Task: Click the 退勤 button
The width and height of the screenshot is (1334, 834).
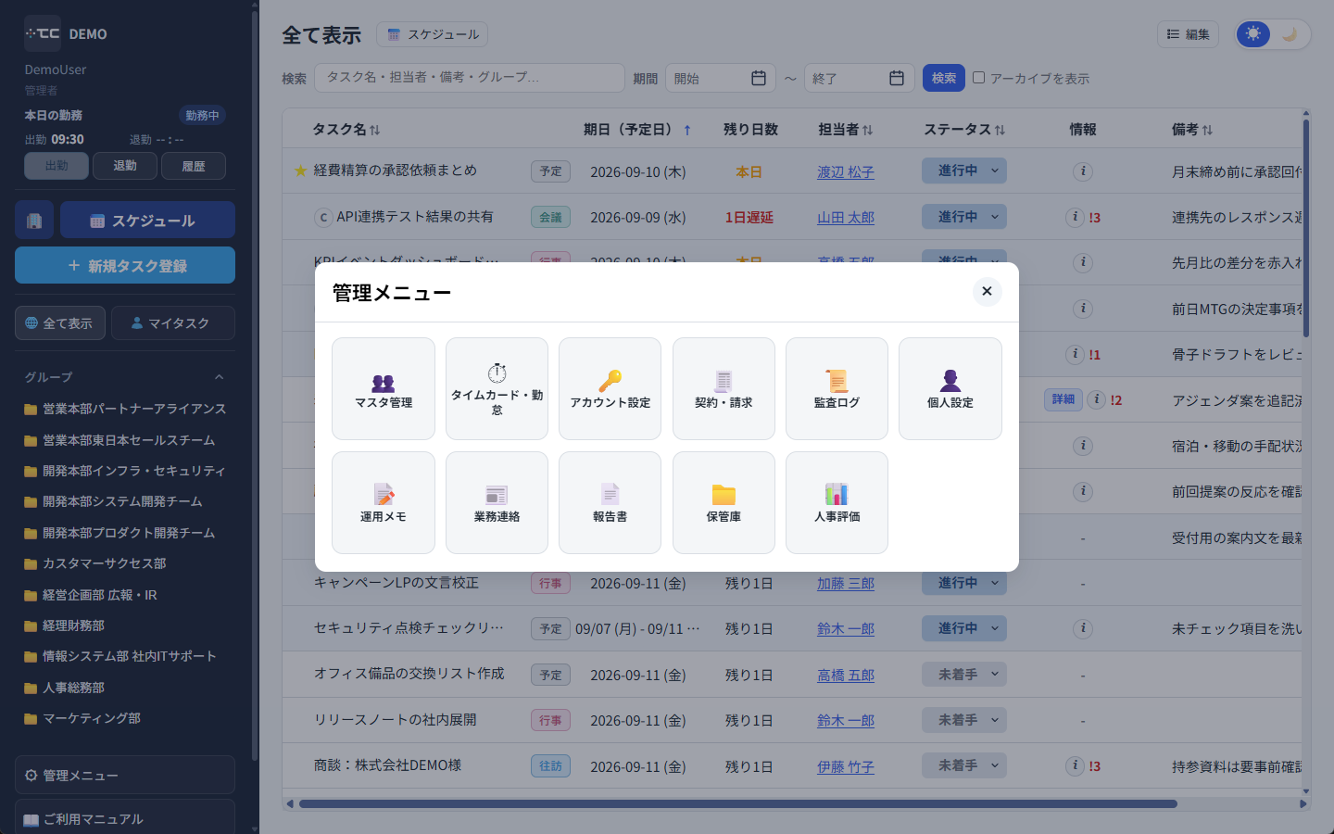Action: 125,166
